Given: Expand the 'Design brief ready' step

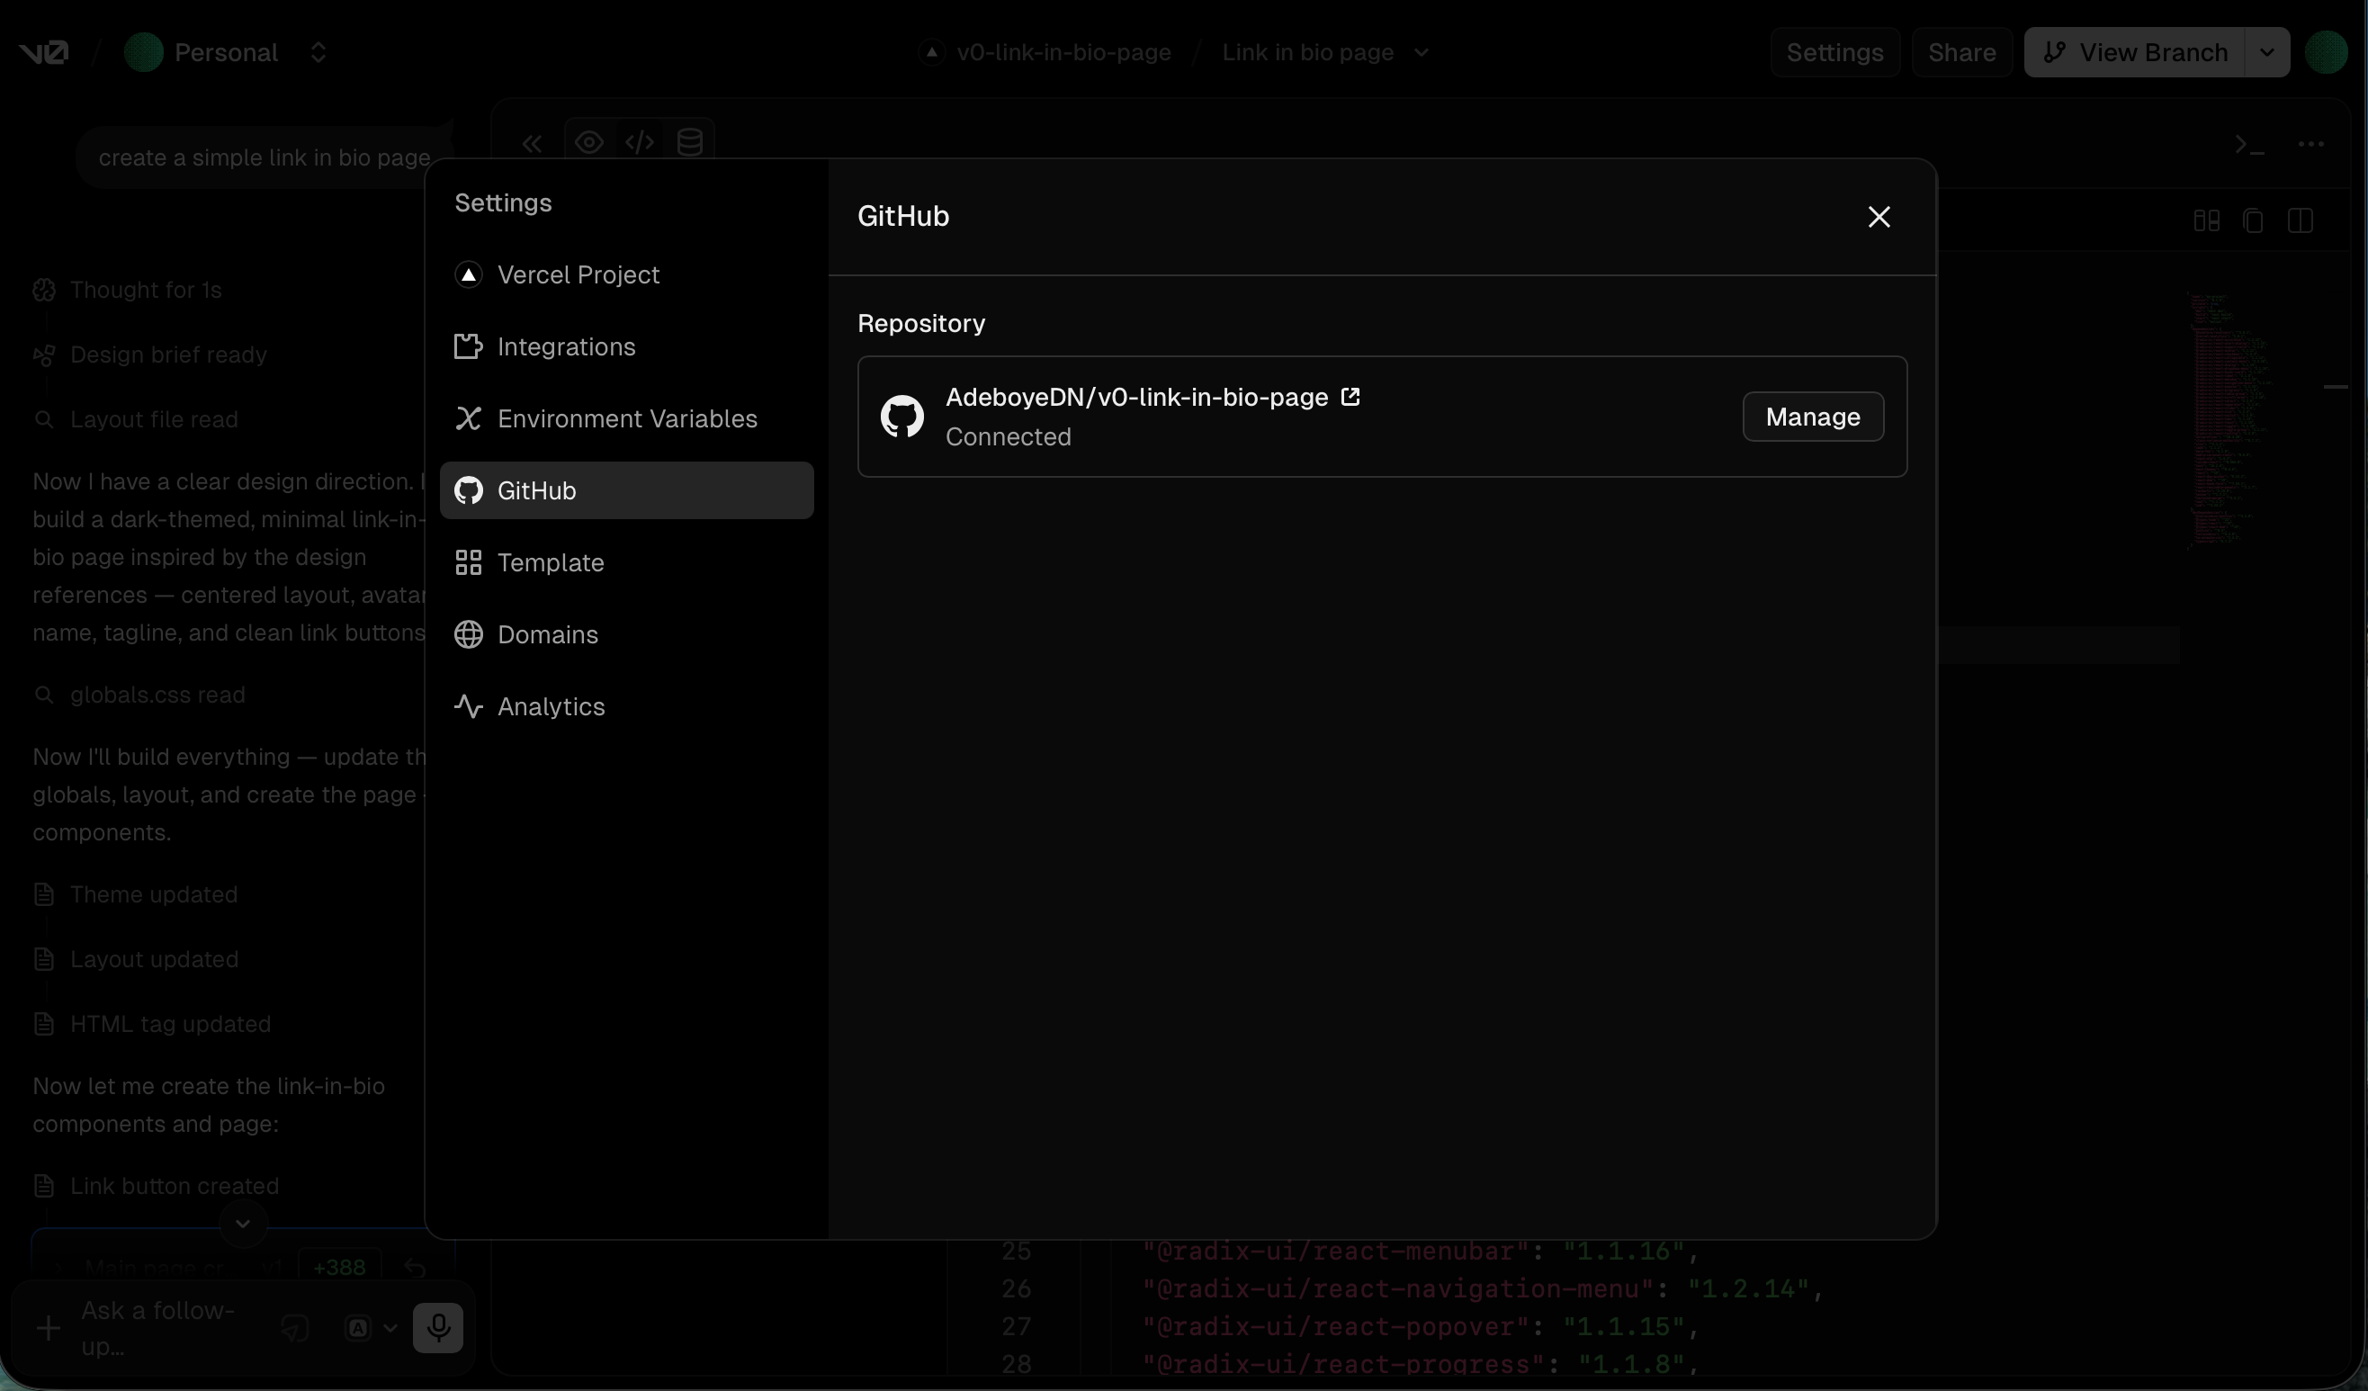Looking at the screenshot, I should pos(150,354).
